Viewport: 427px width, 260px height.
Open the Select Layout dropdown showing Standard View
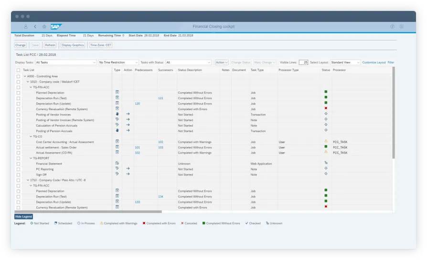point(345,62)
